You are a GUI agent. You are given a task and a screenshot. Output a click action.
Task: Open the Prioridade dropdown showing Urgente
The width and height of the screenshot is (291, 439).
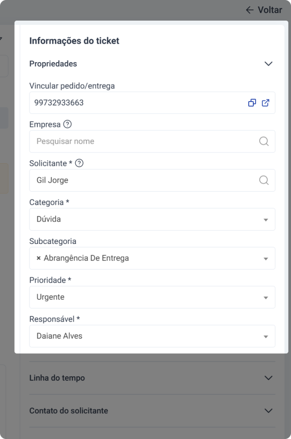[x=265, y=297]
